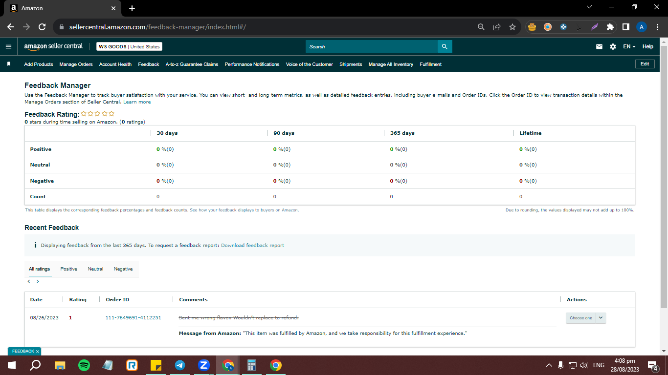Screen dimensions: 668x375
Task: Open Sticky Notes from taskbar
Action: point(156,365)
